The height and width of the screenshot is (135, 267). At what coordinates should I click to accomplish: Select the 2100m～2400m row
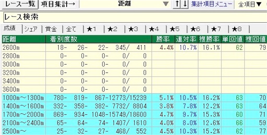pyautogui.click(x=135, y=123)
